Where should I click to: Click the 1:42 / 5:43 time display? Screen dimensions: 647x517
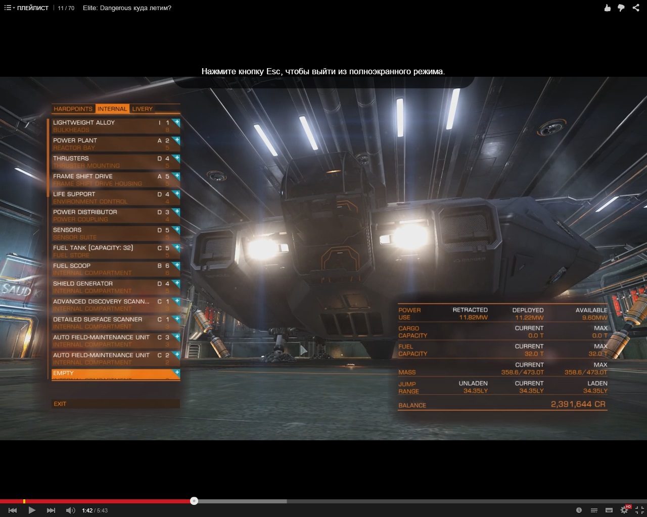pos(95,510)
